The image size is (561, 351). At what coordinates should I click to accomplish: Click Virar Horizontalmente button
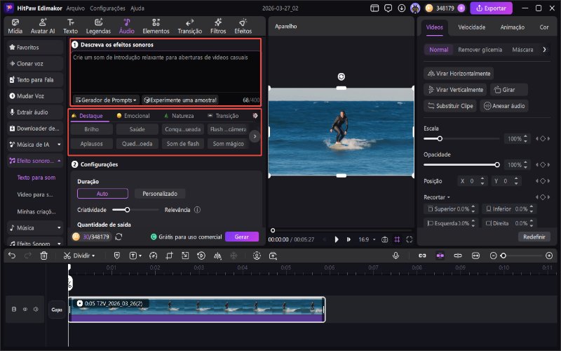(x=459, y=74)
